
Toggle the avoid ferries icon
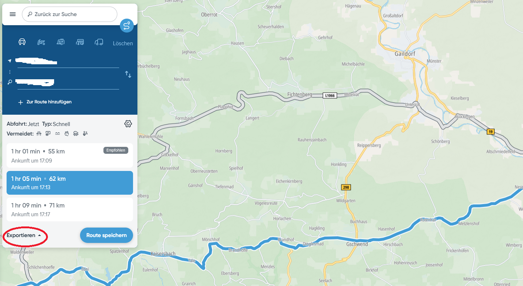pos(57,134)
